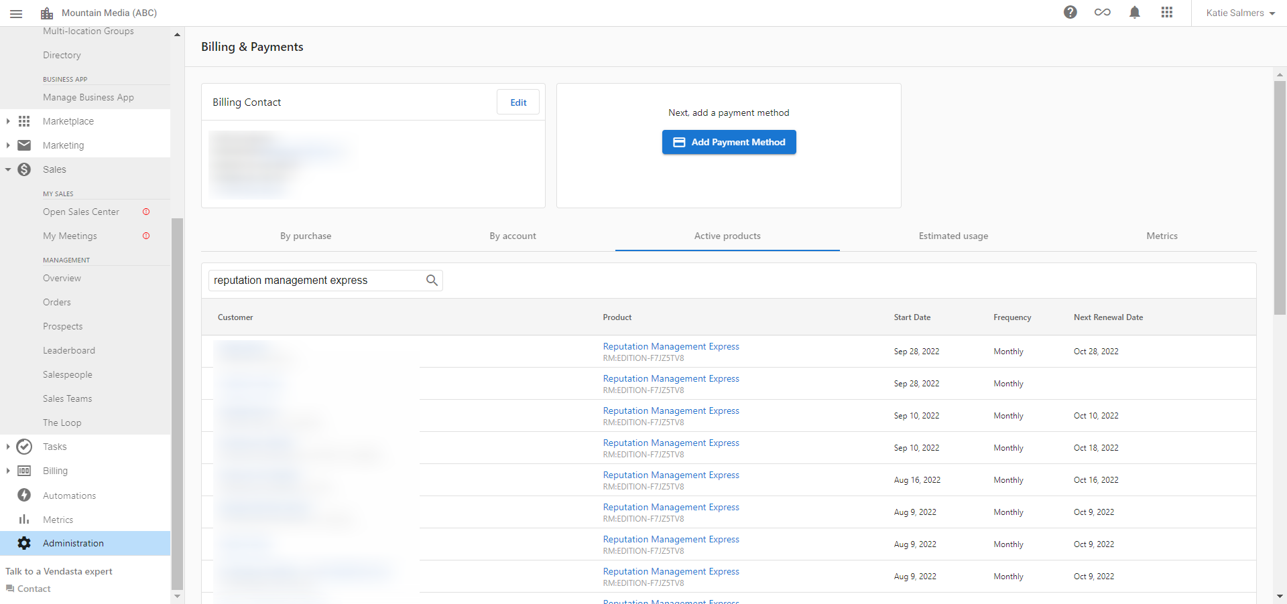Switch to the Estimated usage tab
Viewport: 1287px width, 604px height.
point(953,236)
